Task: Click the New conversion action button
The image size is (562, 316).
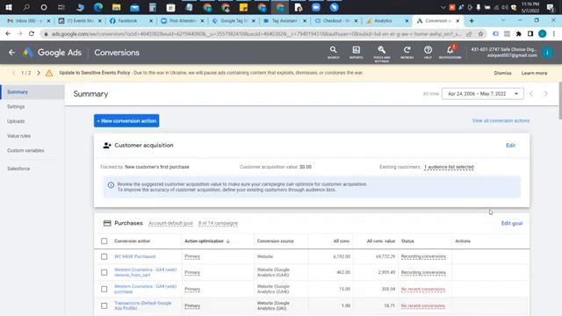Action: click(x=126, y=121)
